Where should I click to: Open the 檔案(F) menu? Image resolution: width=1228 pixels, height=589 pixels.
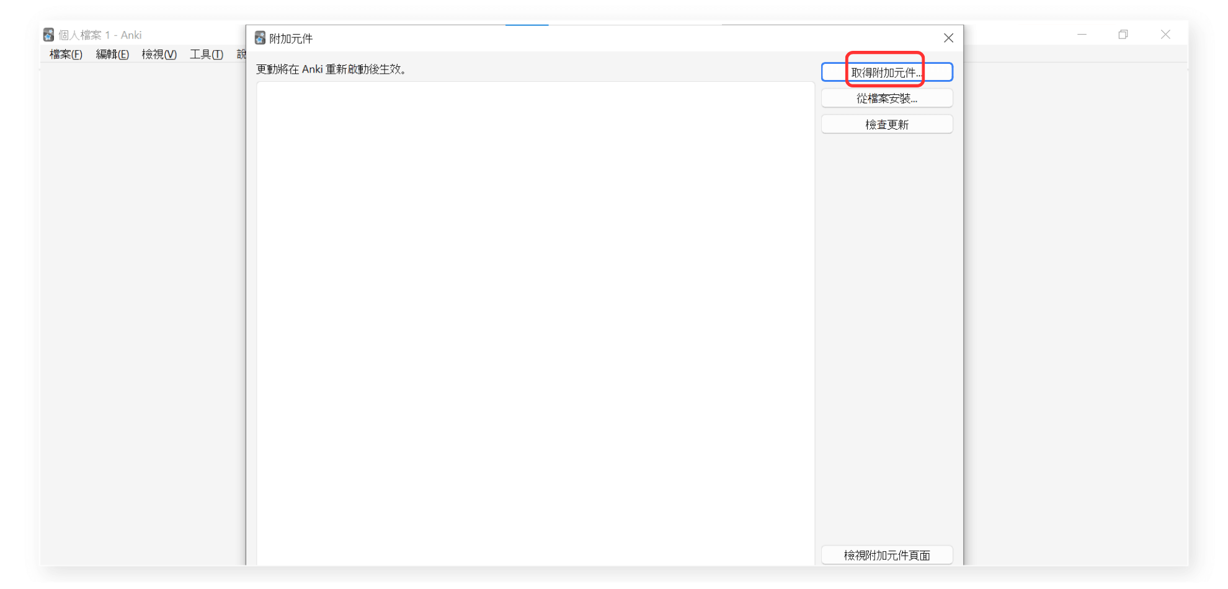pyautogui.click(x=66, y=55)
